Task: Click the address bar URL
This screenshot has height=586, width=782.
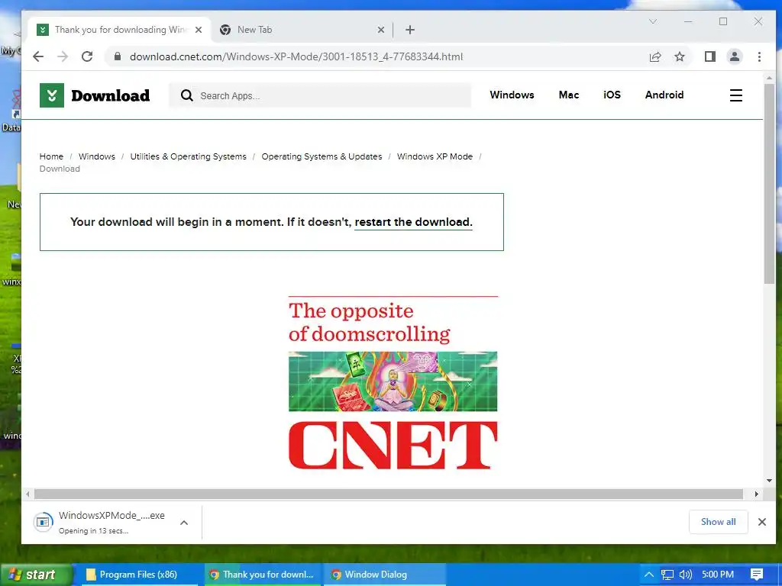Action: point(296,56)
